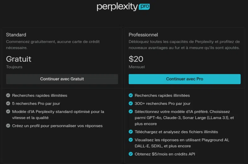Select the Professionnel plan heading

click(x=143, y=35)
